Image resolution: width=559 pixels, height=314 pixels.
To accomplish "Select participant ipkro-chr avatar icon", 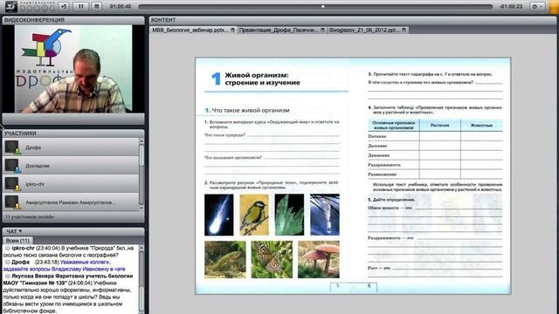I will point(12,184).
